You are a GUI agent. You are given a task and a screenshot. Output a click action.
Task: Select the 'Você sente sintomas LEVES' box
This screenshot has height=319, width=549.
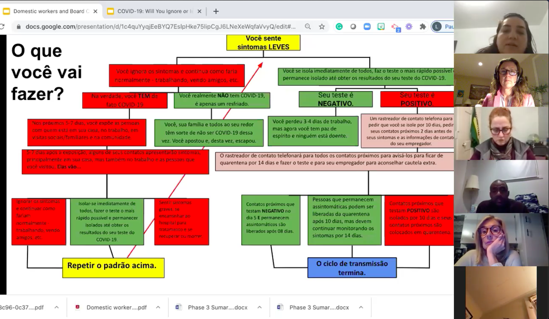tap(263, 42)
